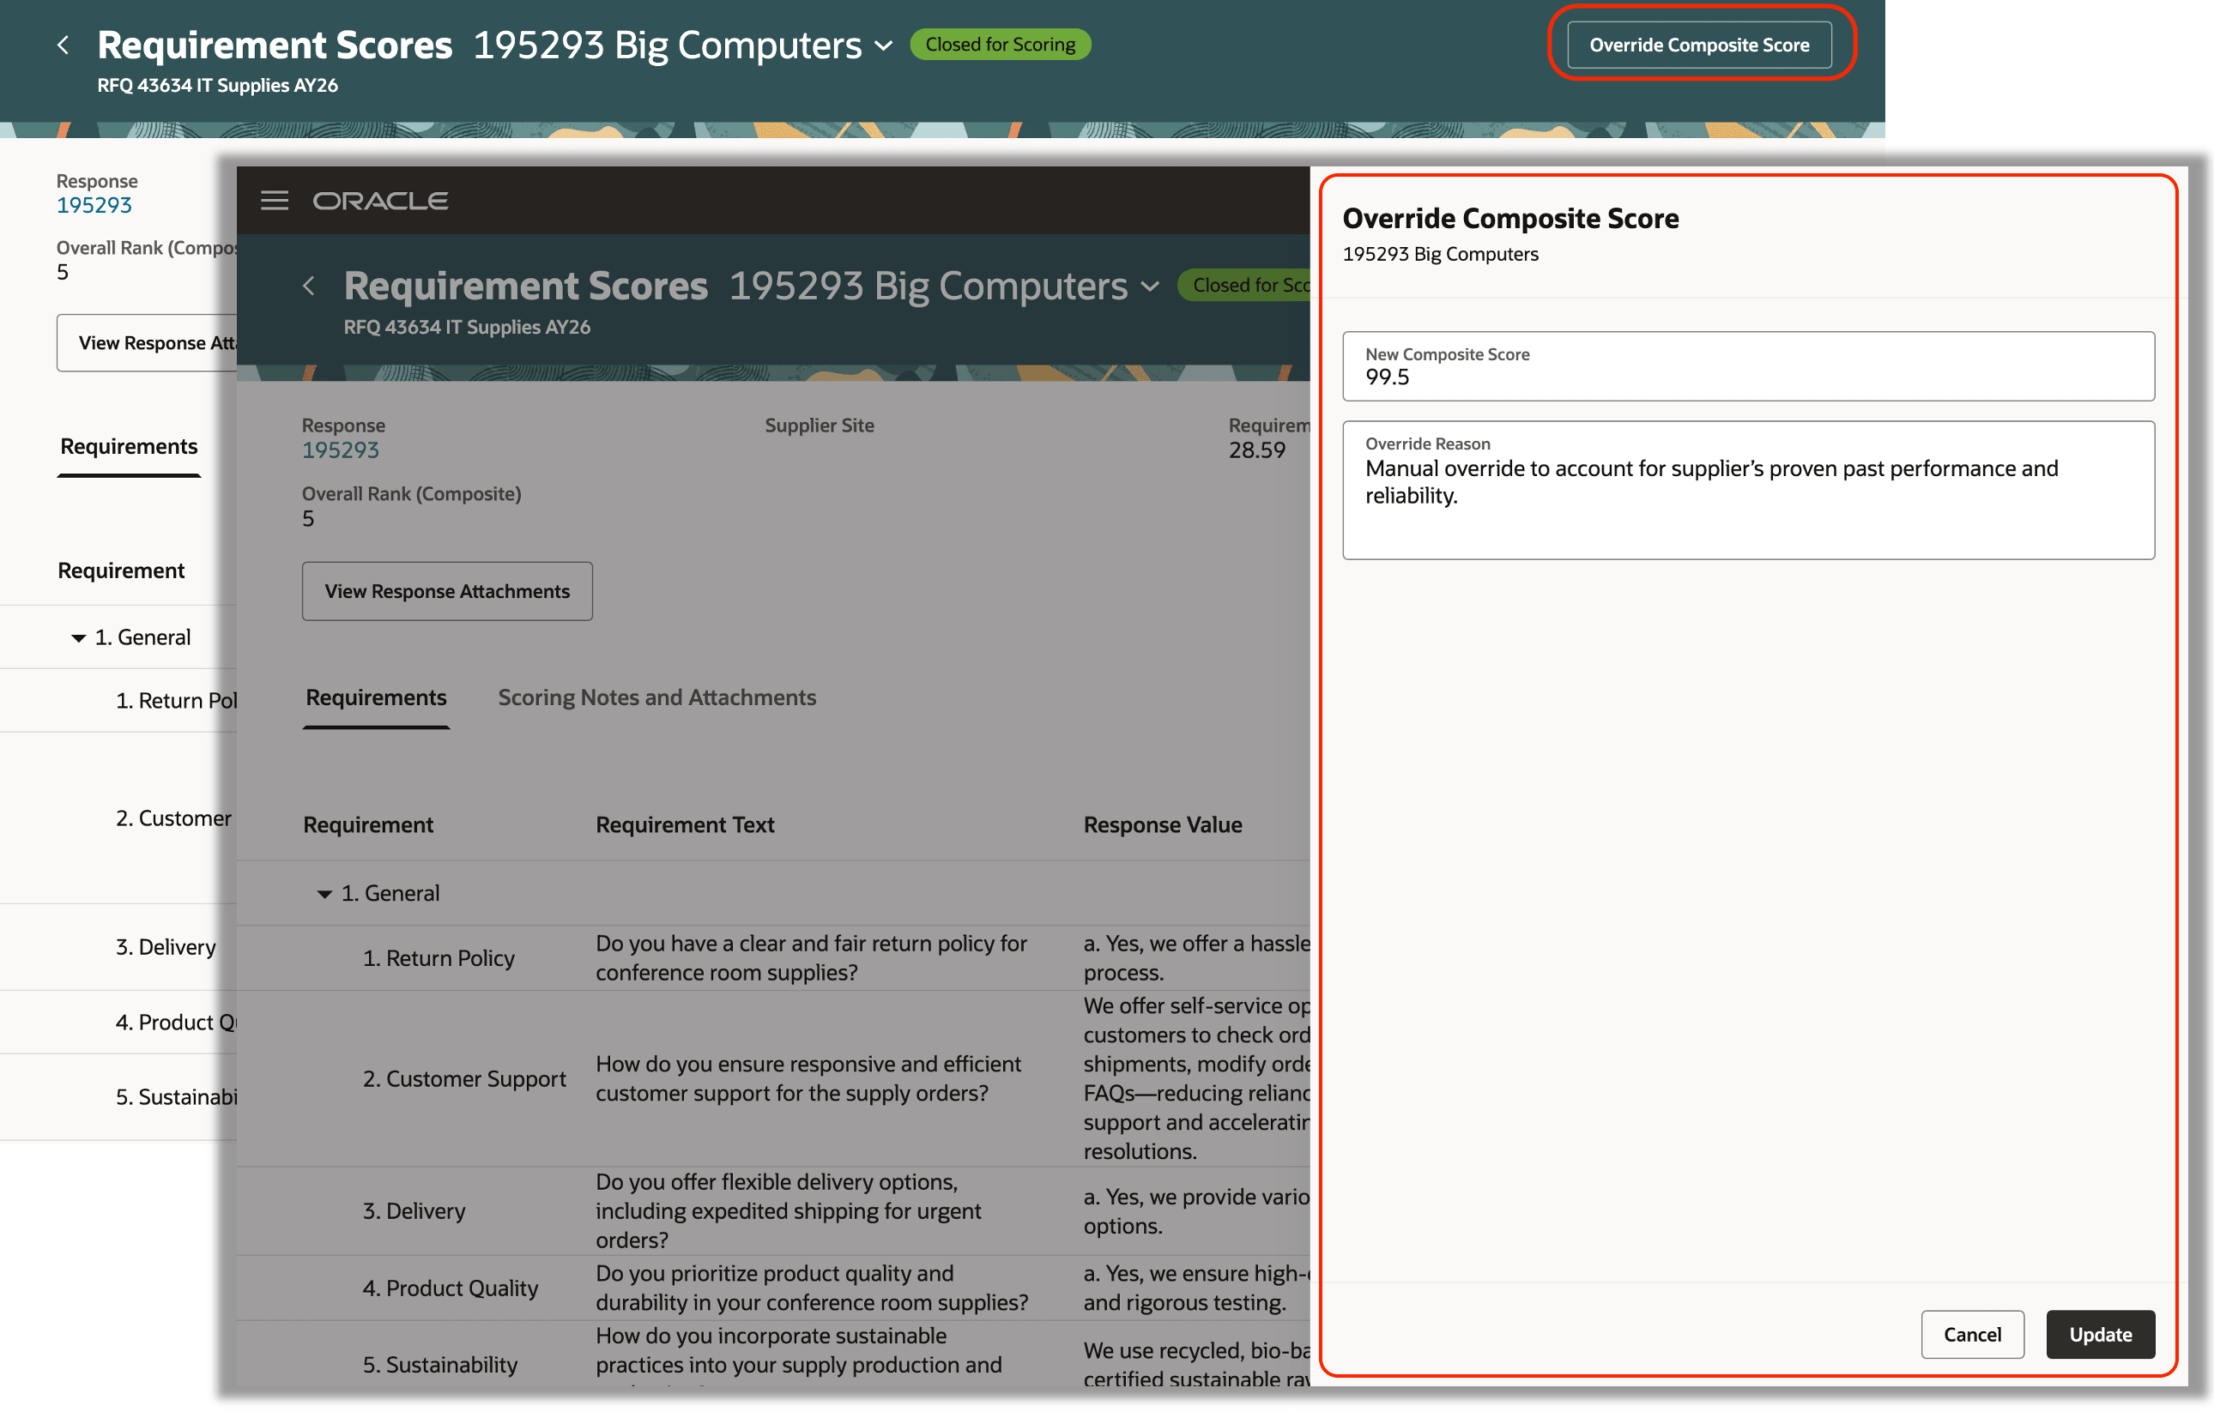This screenshot has width=2214, height=1412.
Task: Open the 195293 link in the left panel
Action: point(94,204)
